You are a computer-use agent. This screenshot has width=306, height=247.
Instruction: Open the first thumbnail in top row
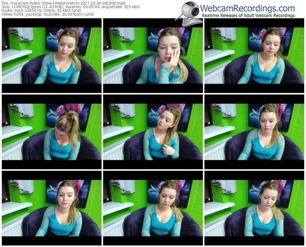pos(52,55)
